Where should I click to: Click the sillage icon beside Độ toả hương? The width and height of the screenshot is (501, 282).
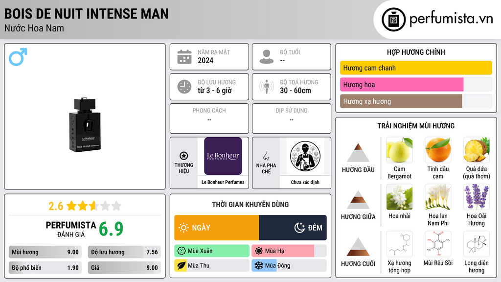tap(267, 87)
